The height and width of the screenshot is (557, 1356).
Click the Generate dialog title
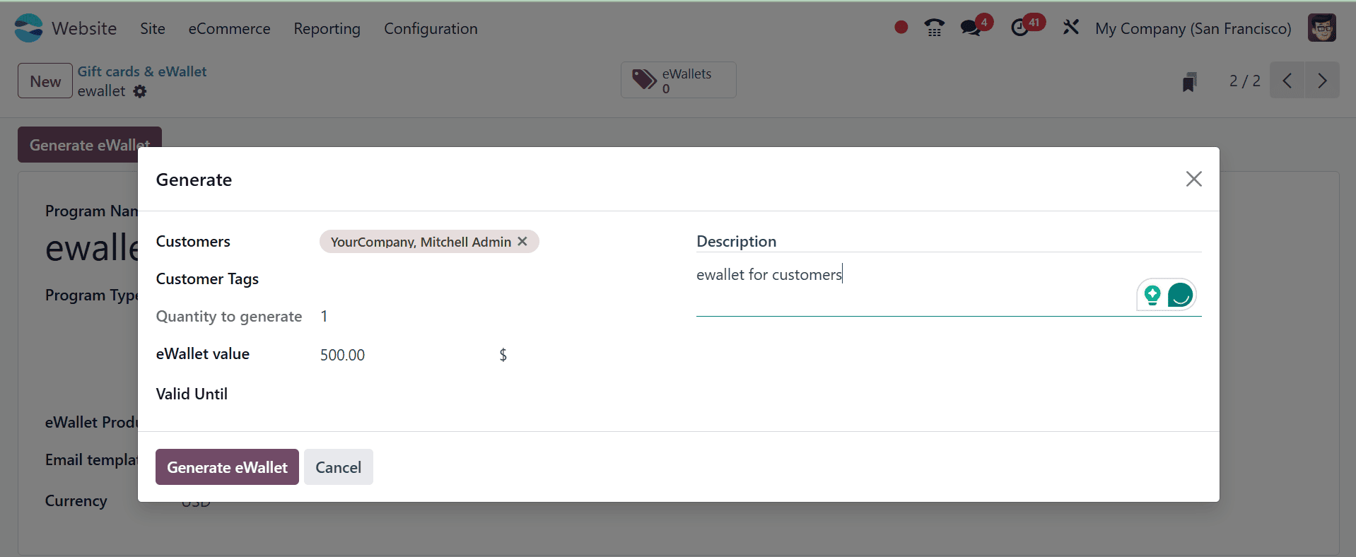tap(194, 180)
